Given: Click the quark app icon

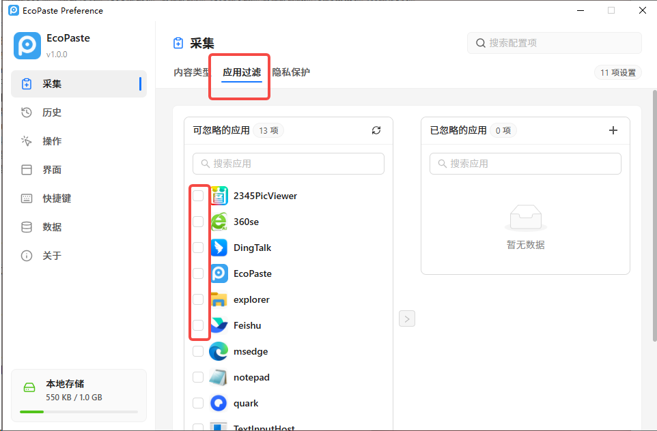Looking at the screenshot, I should pos(219,404).
